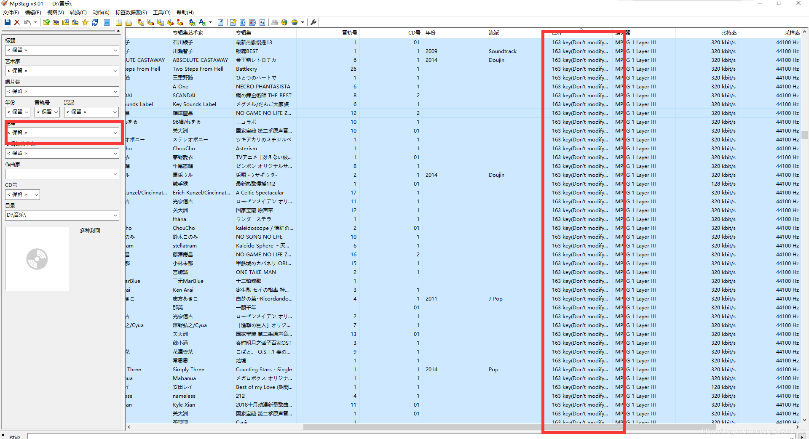Sort by the 专辑集 column header
Screen dimensions: 809x439
(x=264, y=32)
